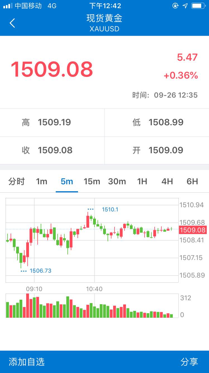Select the 5m timeframe tab
Image resolution: width=209 pixels, height=373 pixels.
pos(67,181)
